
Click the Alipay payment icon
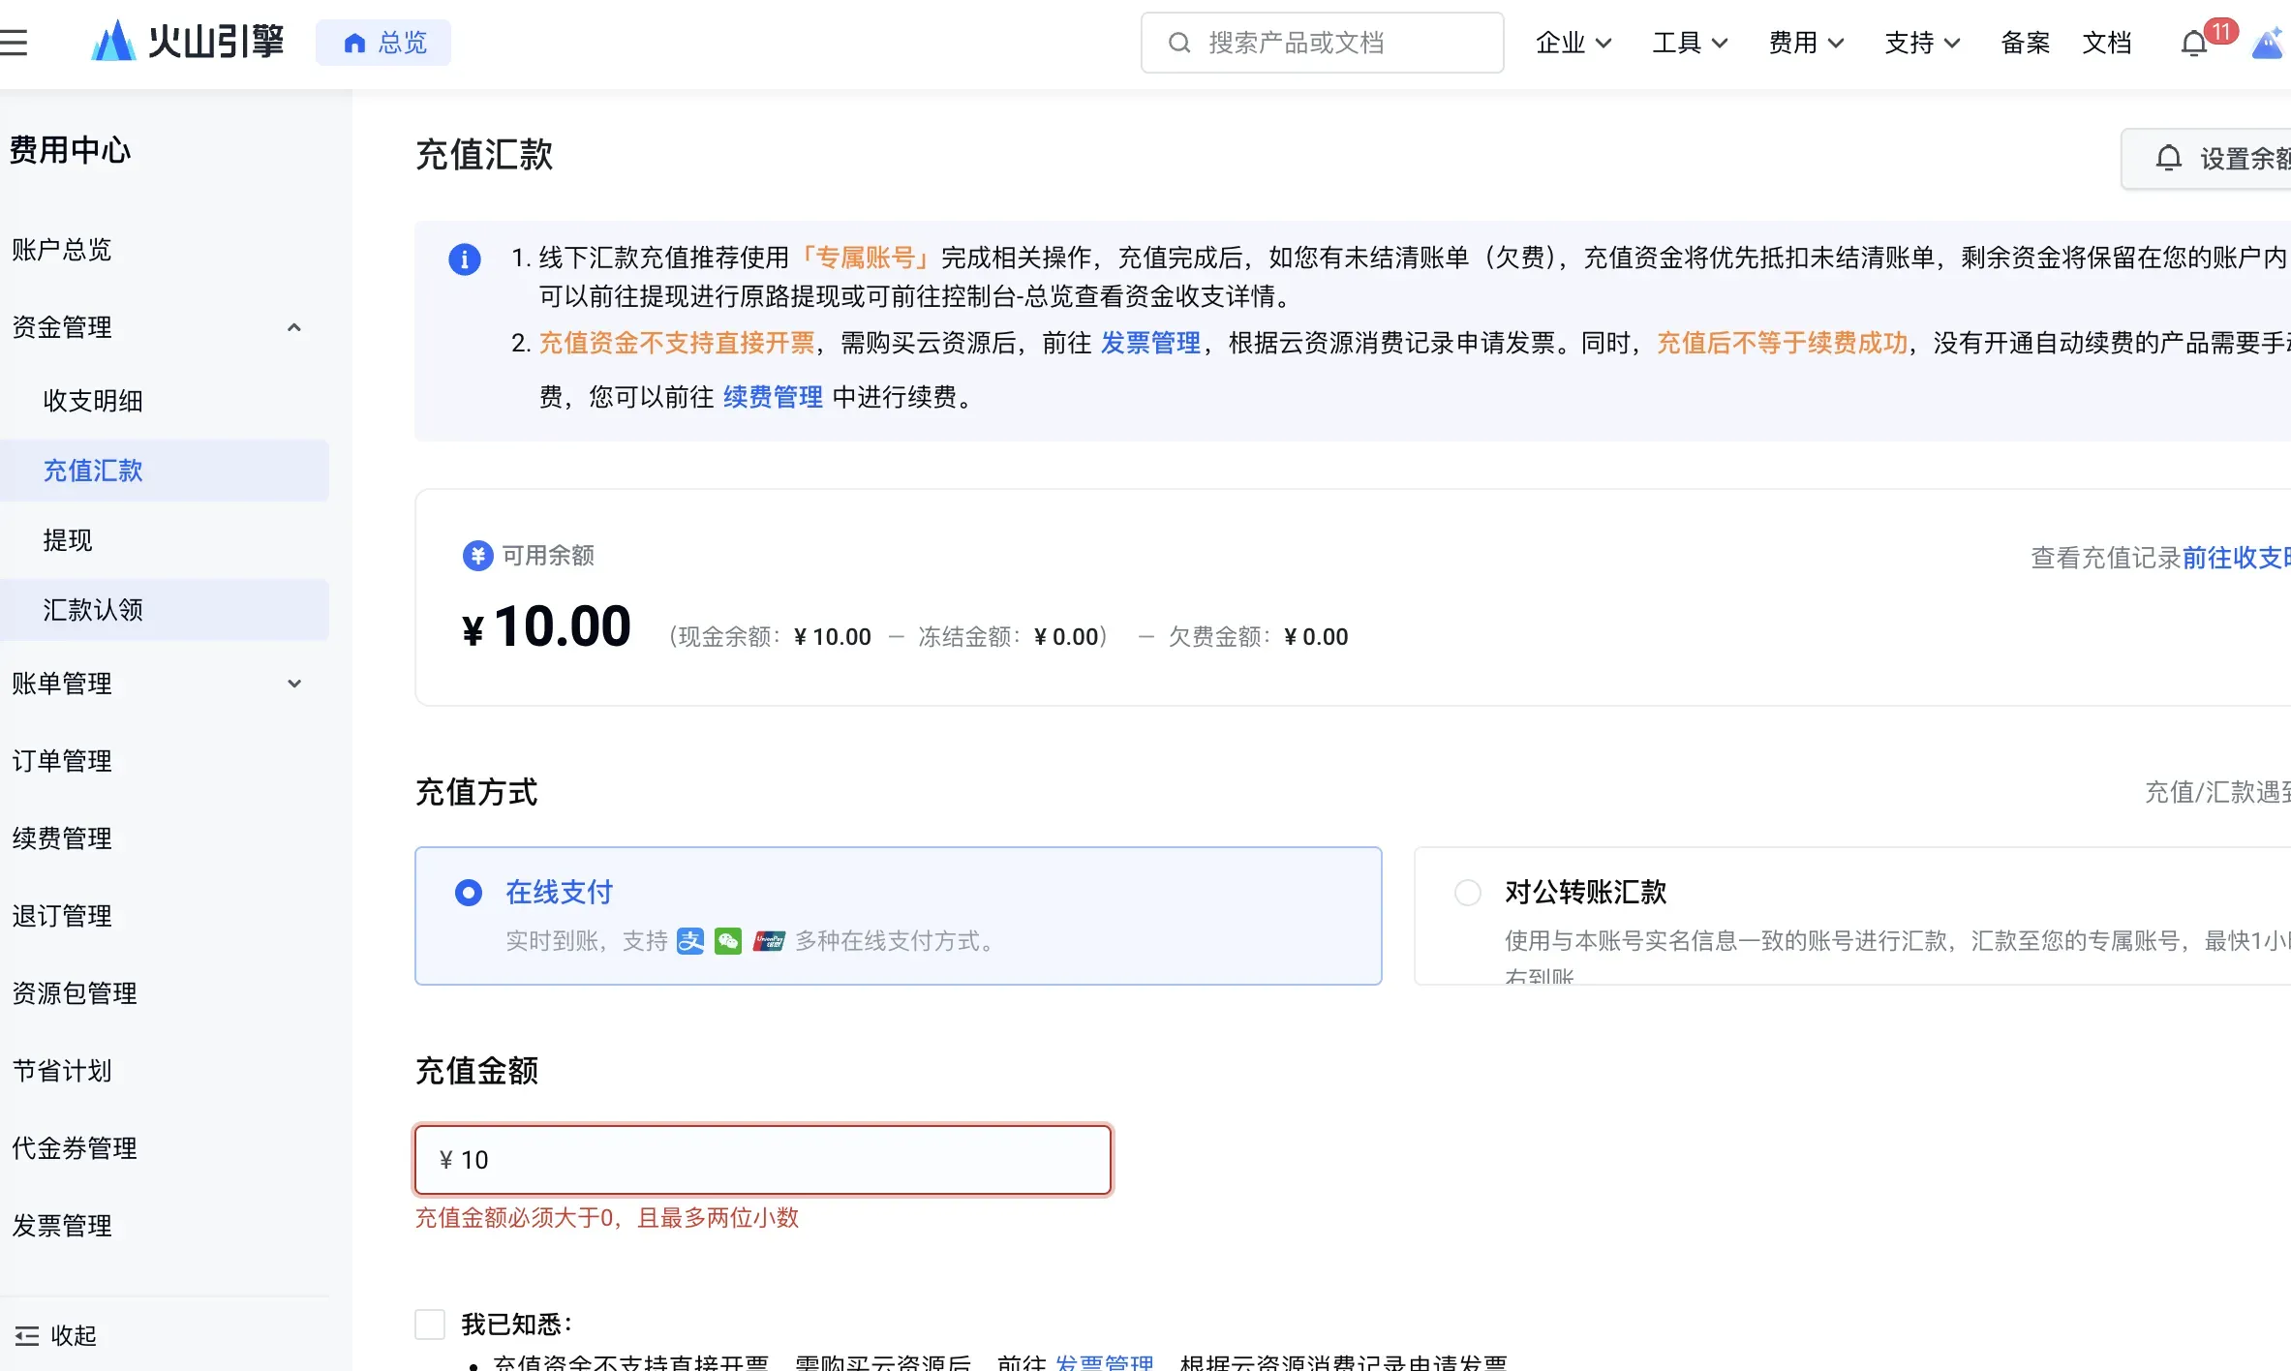[x=690, y=941]
